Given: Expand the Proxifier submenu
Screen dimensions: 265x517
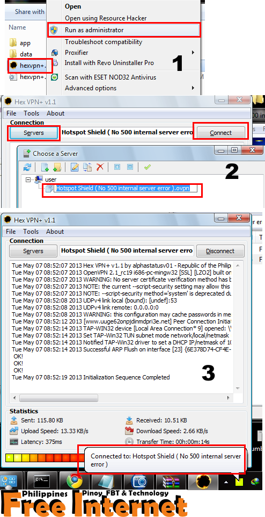Looking at the screenshot, I should (x=124, y=53).
